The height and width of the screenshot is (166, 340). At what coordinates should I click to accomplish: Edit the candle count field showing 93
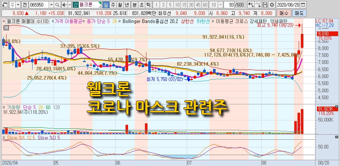click(x=229, y=4)
